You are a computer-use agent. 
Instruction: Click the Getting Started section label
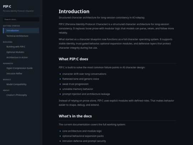[x=11, y=26]
